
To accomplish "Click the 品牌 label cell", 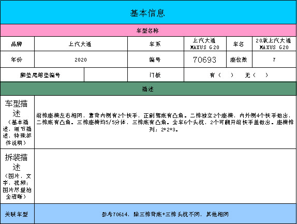I will click(x=17, y=44).
